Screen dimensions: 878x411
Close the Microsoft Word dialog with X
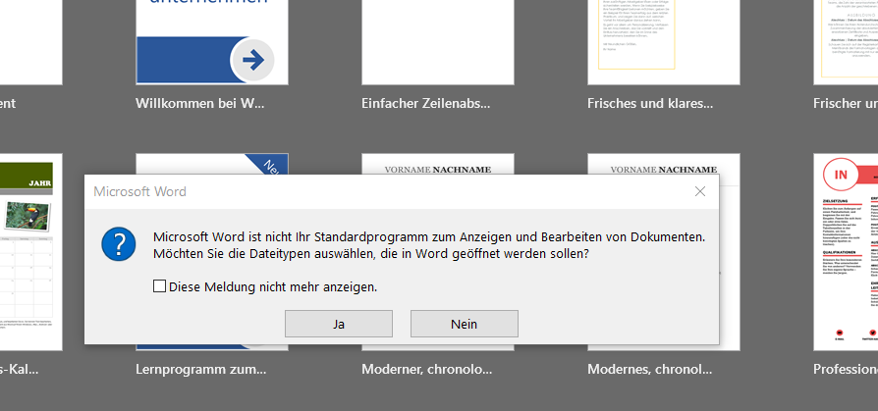tap(700, 191)
